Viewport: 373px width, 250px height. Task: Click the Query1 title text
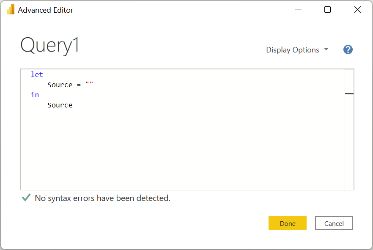(49, 45)
